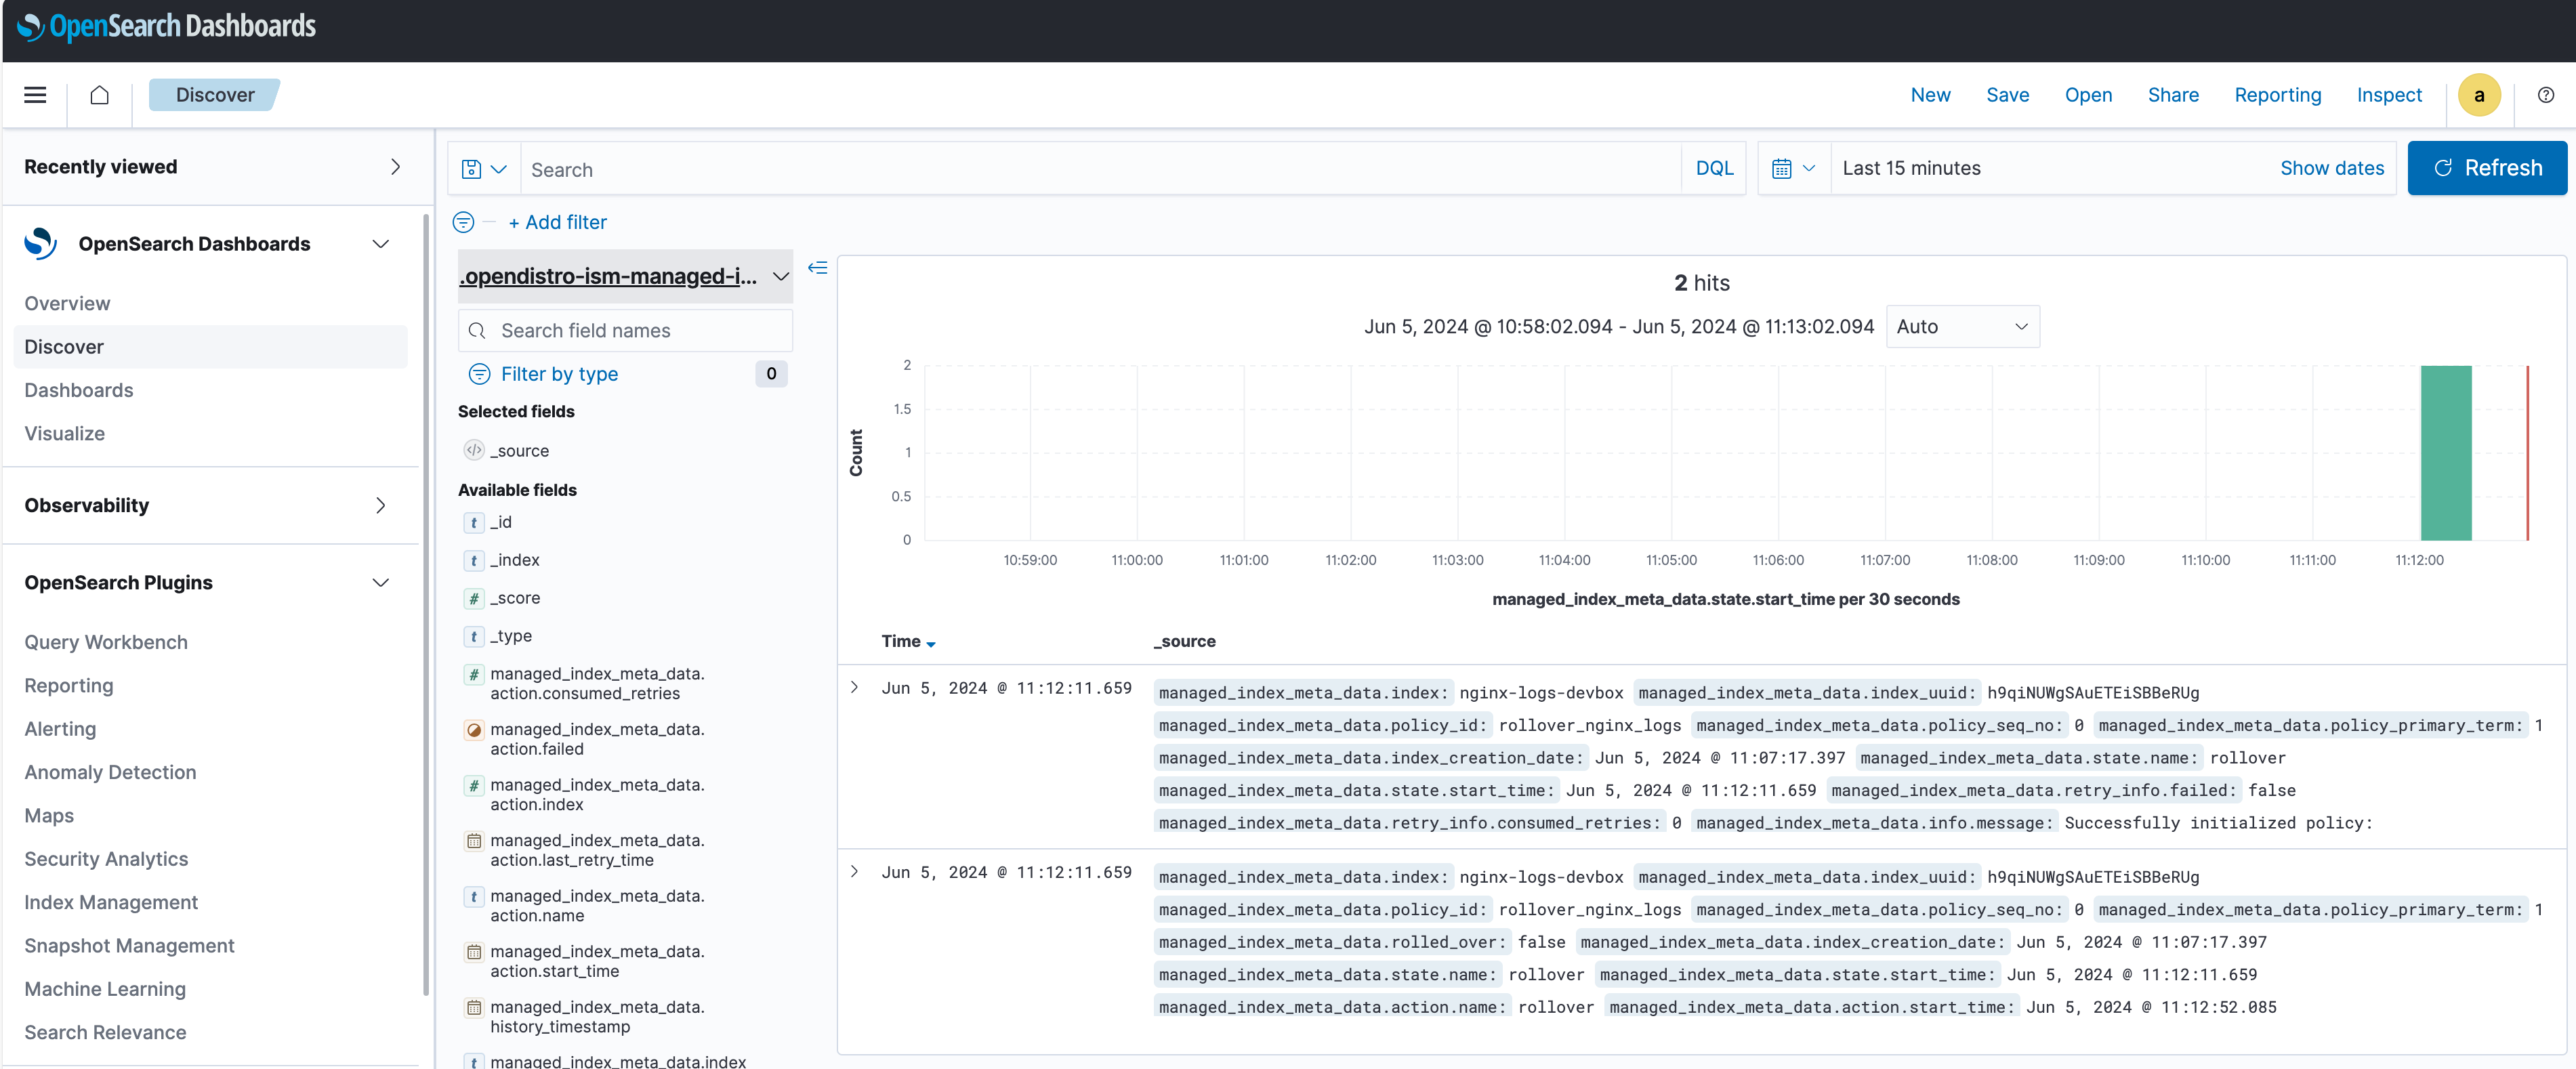Click the _type text type icon
The width and height of the screenshot is (2576, 1069).
click(474, 637)
